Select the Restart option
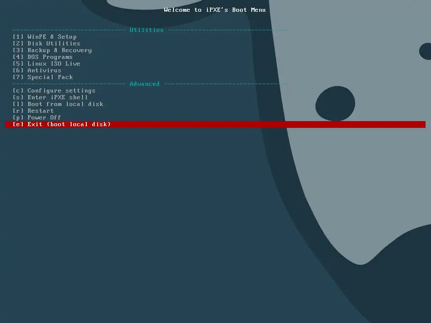Viewport: 431px width, 323px height. [x=33, y=111]
